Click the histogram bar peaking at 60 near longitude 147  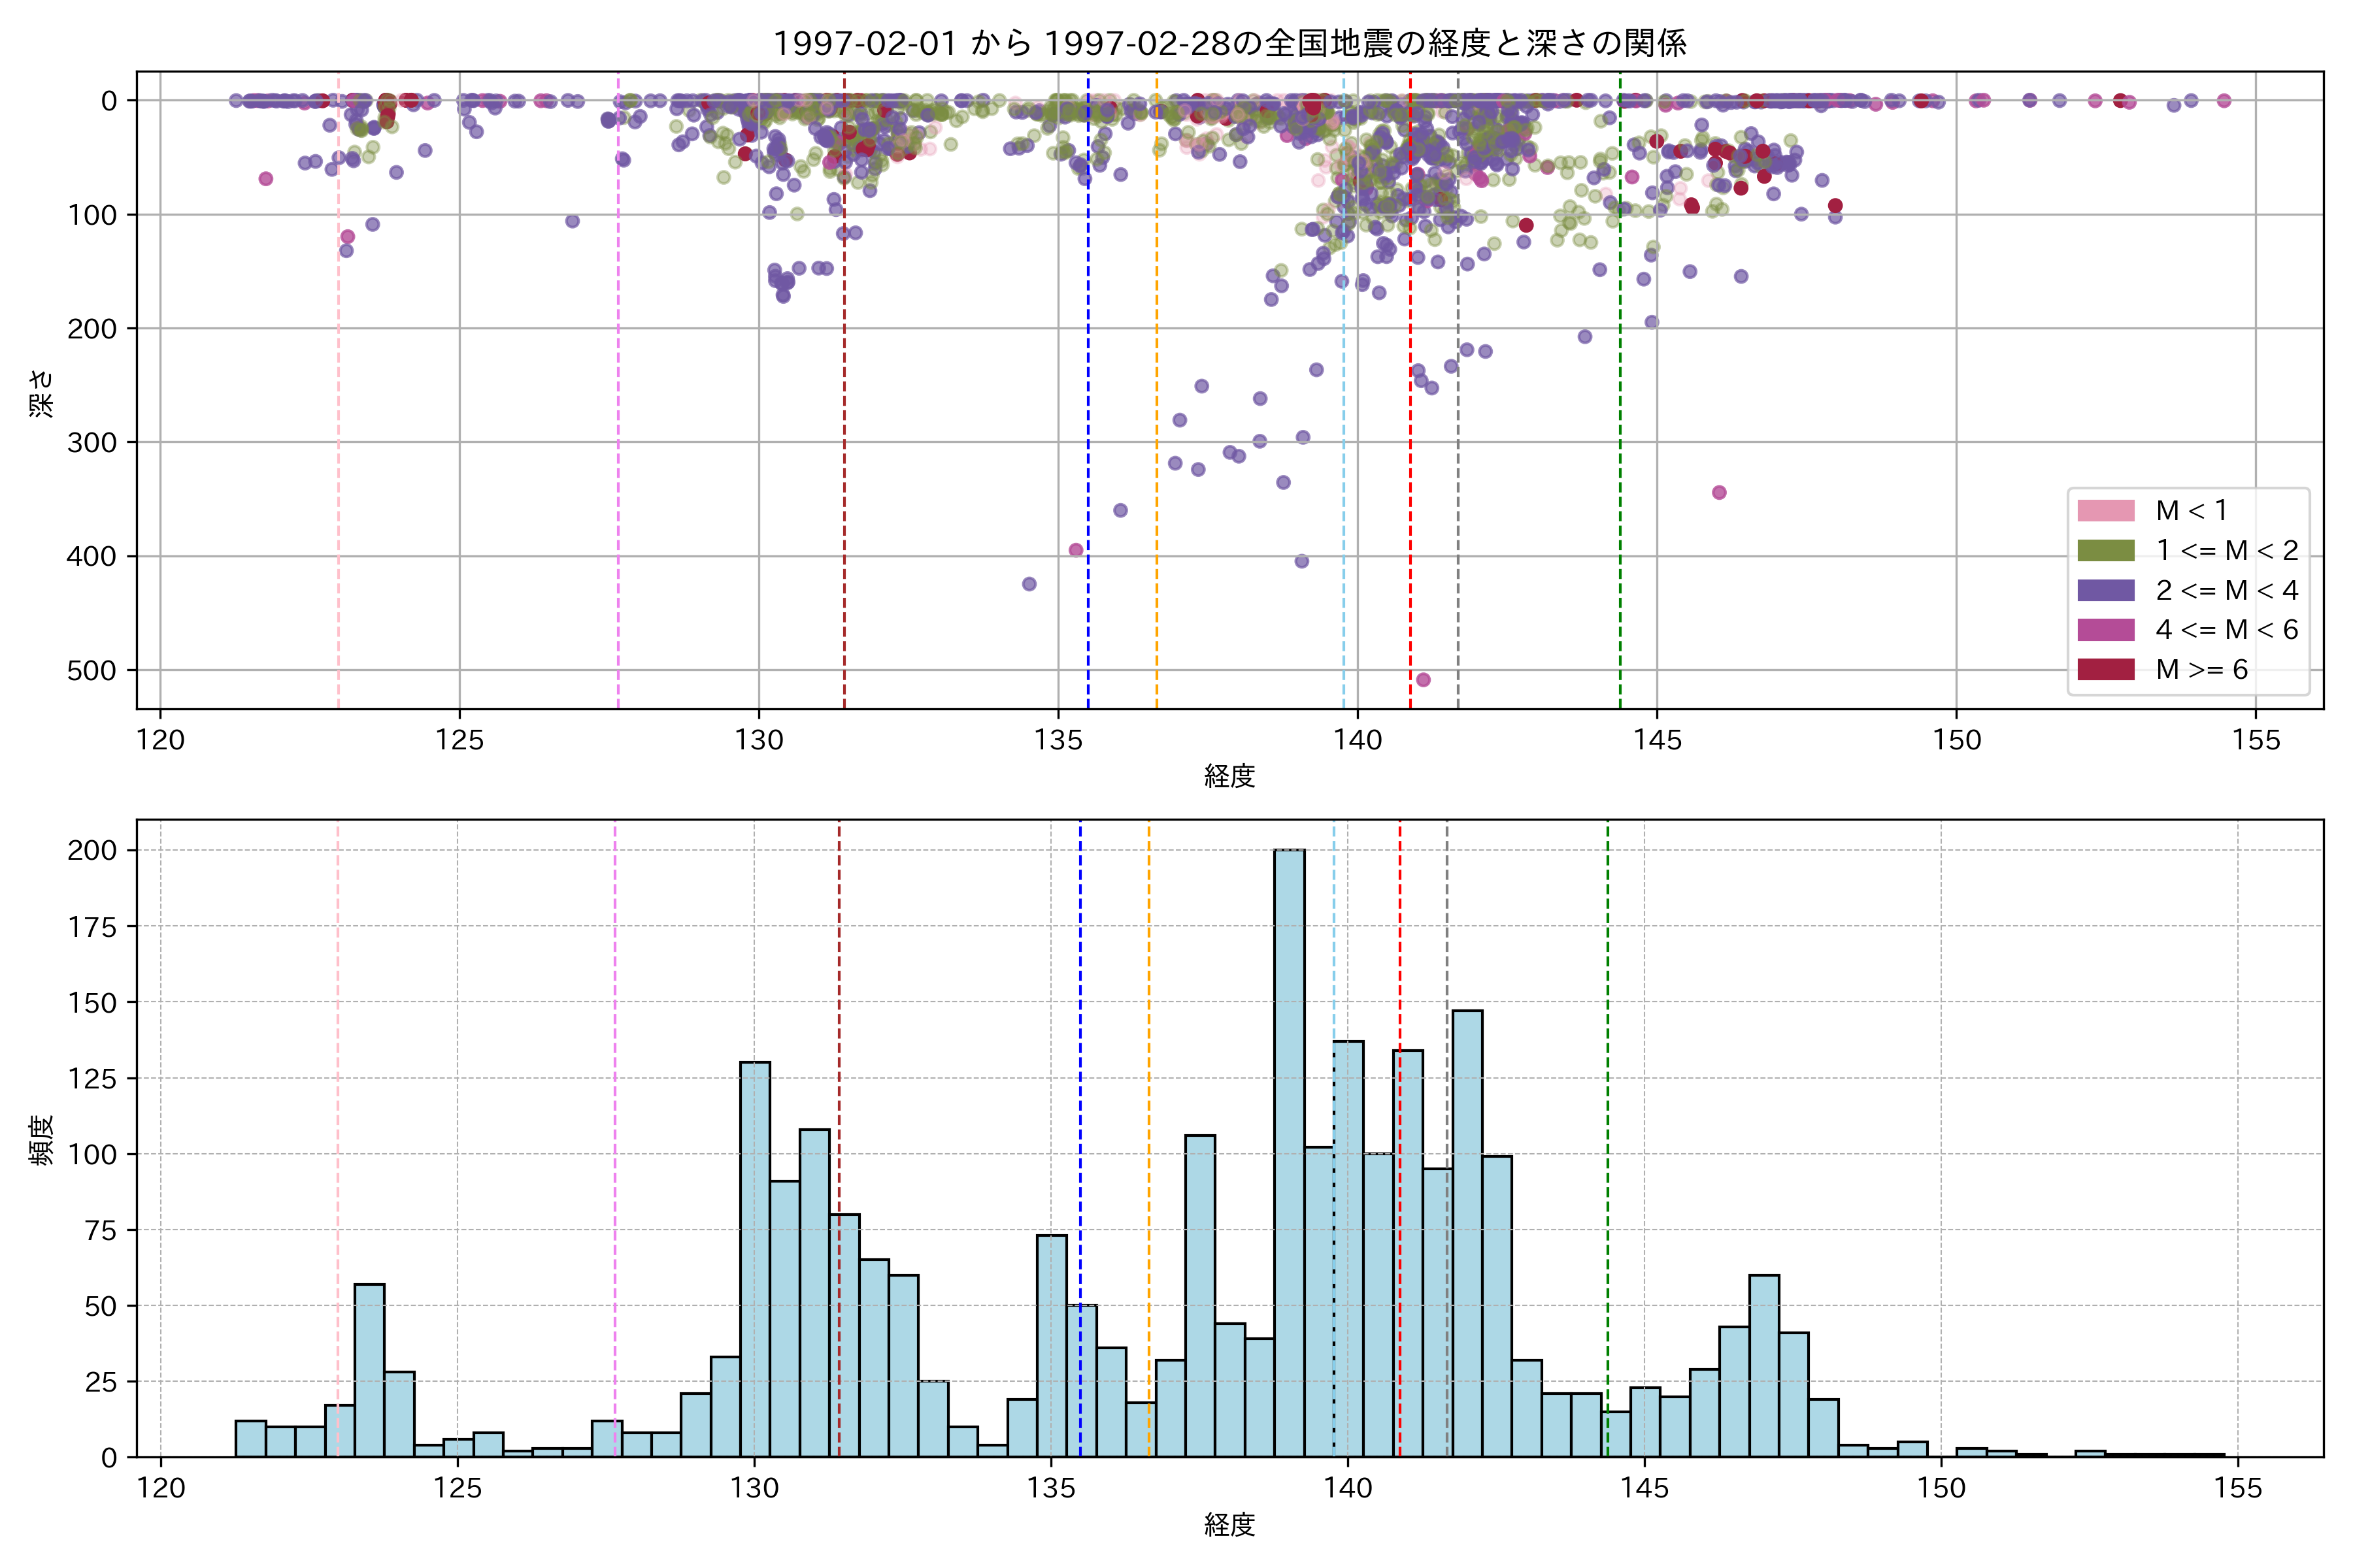coord(1763,1365)
